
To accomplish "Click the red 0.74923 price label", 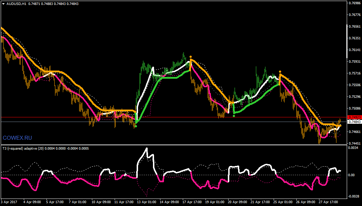I will pos(354,117).
